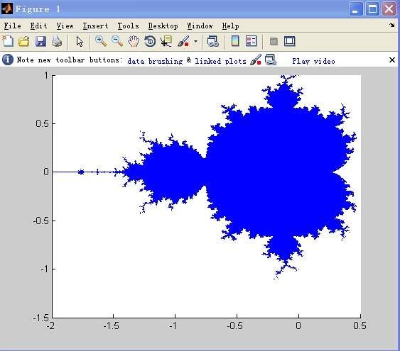Select the Zoom In magnifier tool
This screenshot has height=351, width=400.
click(x=101, y=41)
